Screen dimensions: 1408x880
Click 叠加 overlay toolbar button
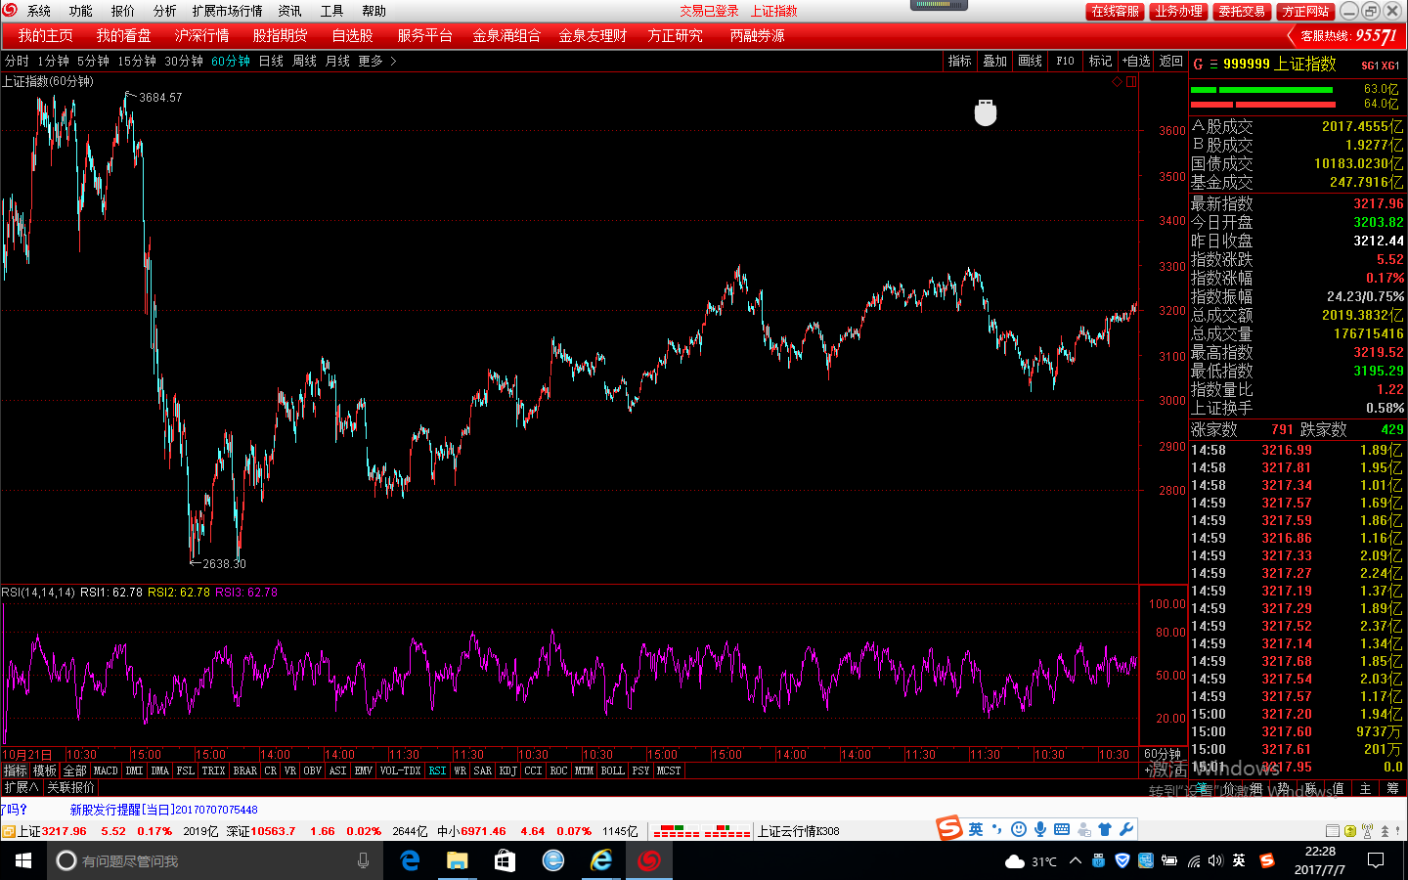pyautogui.click(x=994, y=61)
